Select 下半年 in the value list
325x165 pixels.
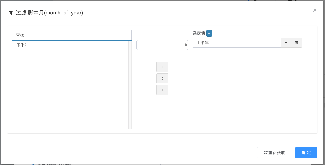22,45
